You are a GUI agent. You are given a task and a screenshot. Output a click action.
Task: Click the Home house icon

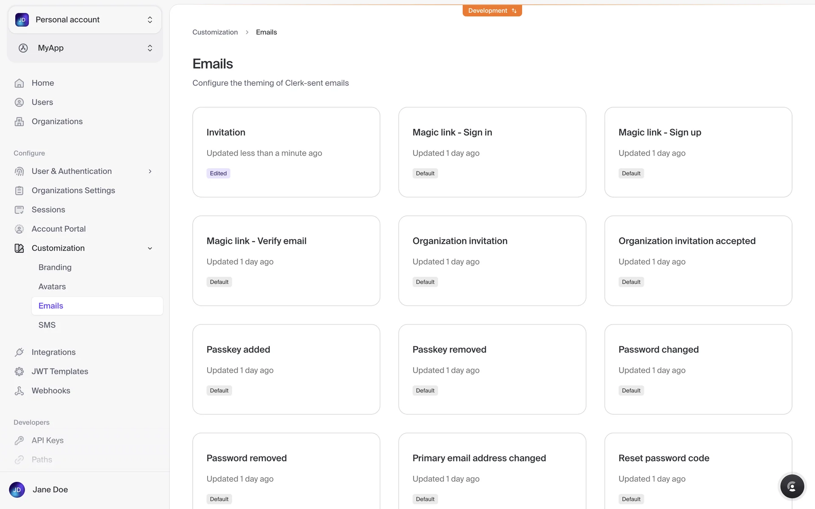coord(19,83)
